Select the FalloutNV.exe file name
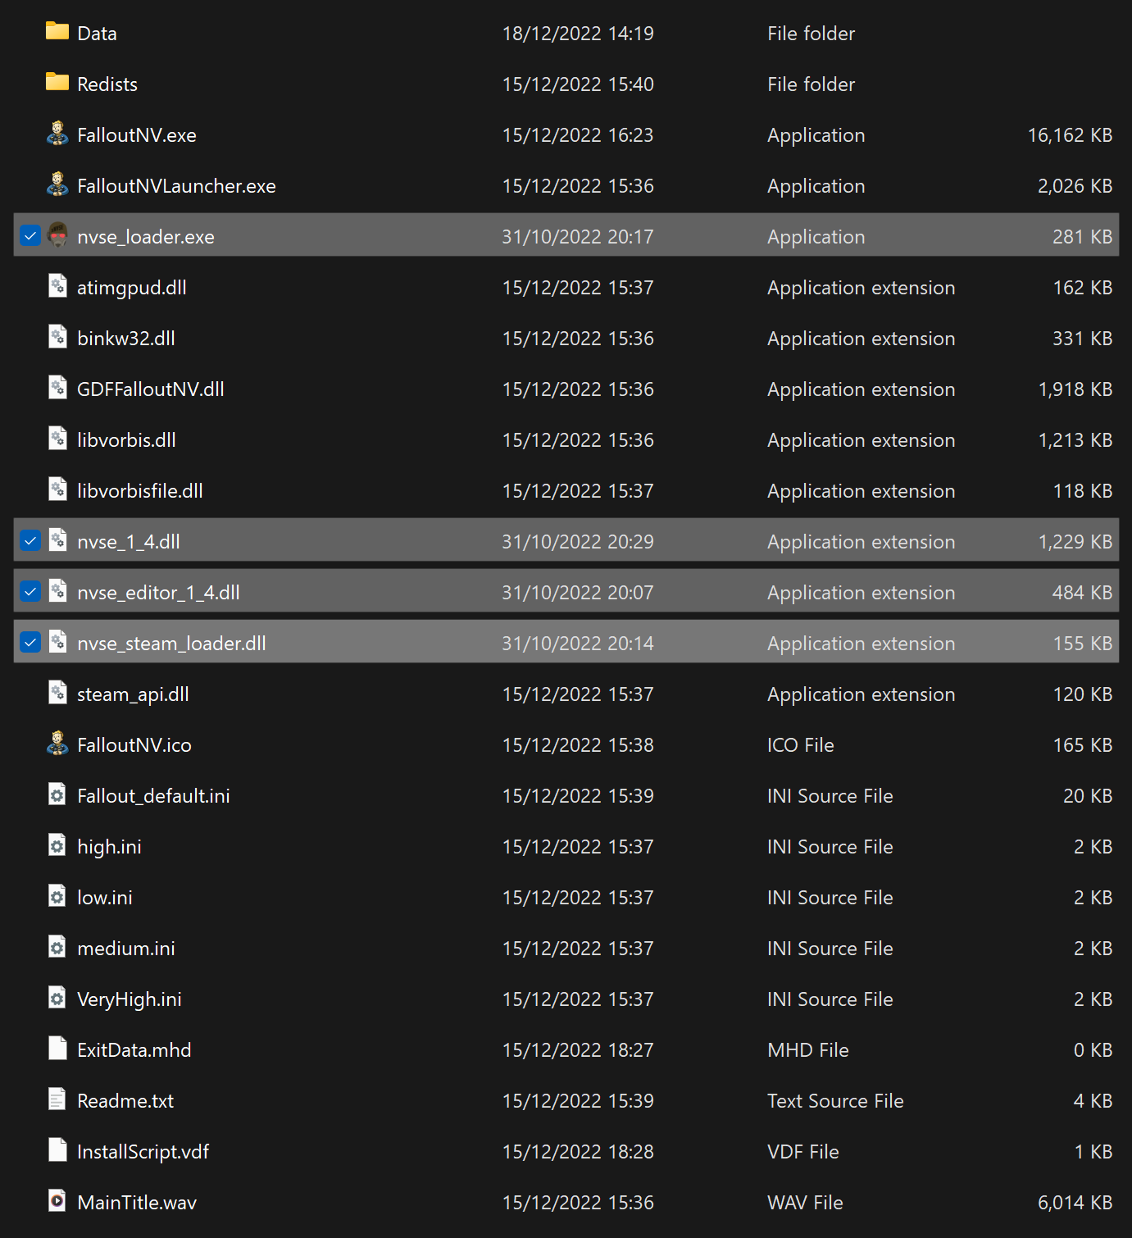 coord(137,135)
